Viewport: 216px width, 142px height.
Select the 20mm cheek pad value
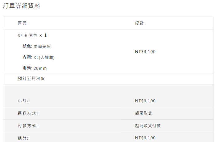[x=40, y=68]
